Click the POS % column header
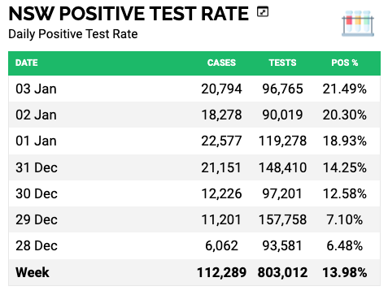388x295 pixels. pyautogui.click(x=345, y=63)
